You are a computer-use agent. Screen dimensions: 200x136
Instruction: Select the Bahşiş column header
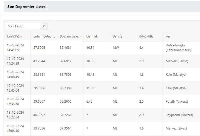pos(117,36)
